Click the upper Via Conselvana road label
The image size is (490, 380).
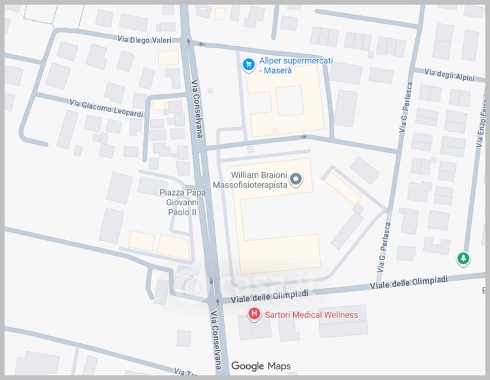tap(197, 109)
